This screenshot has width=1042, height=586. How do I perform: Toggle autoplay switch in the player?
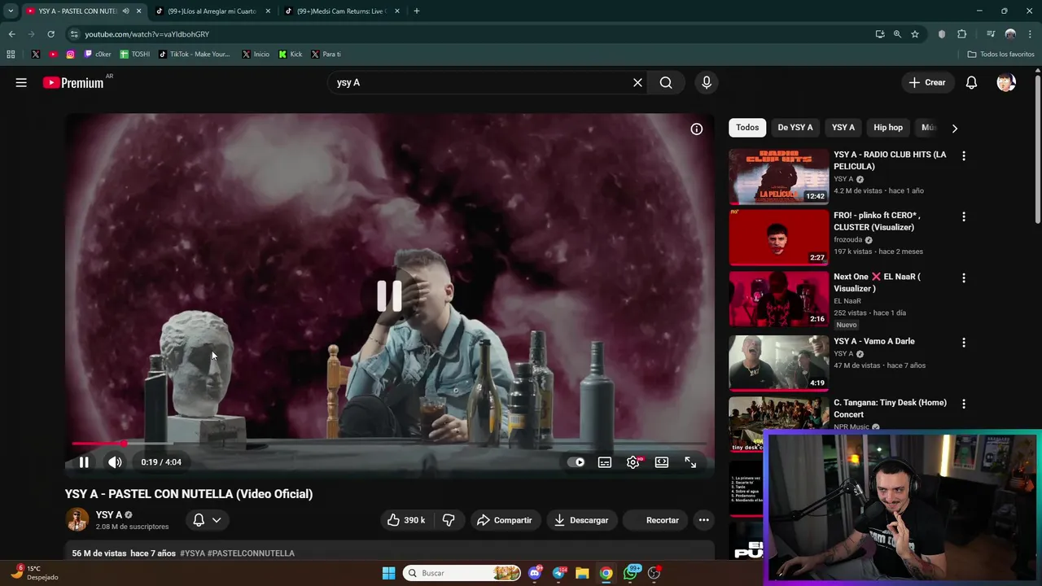(576, 462)
